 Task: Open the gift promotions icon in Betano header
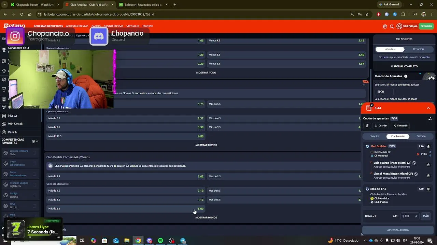[x=385, y=26]
